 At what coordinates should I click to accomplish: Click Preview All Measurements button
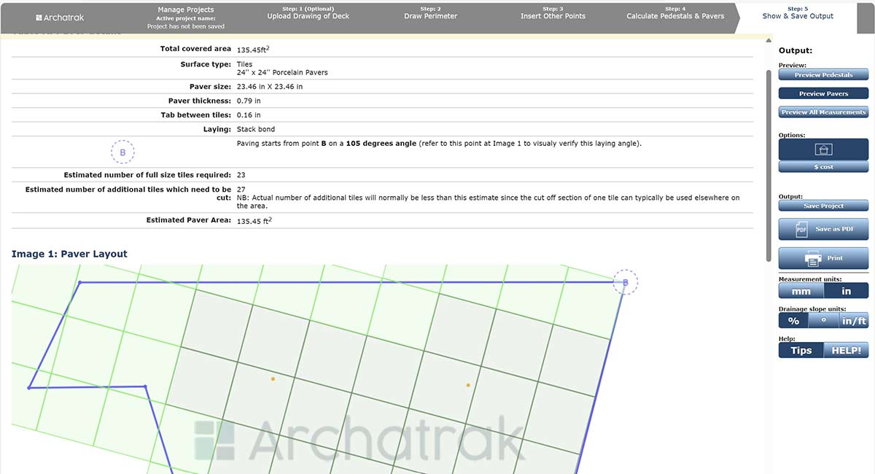pos(823,112)
